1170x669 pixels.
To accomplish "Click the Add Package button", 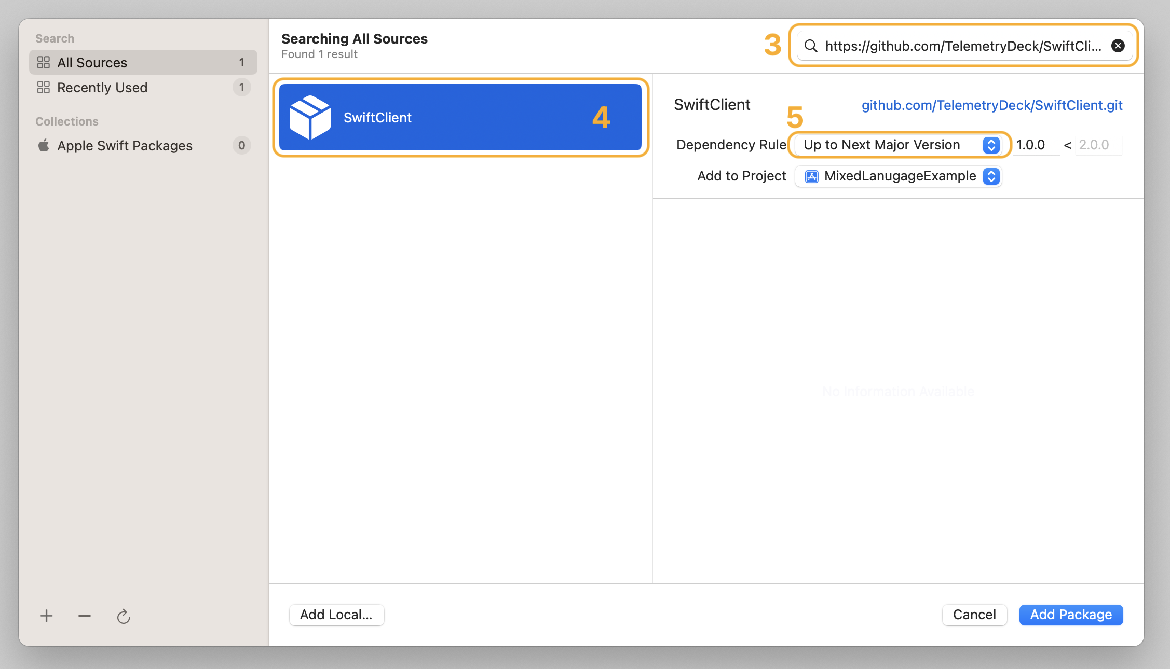I will [1070, 615].
